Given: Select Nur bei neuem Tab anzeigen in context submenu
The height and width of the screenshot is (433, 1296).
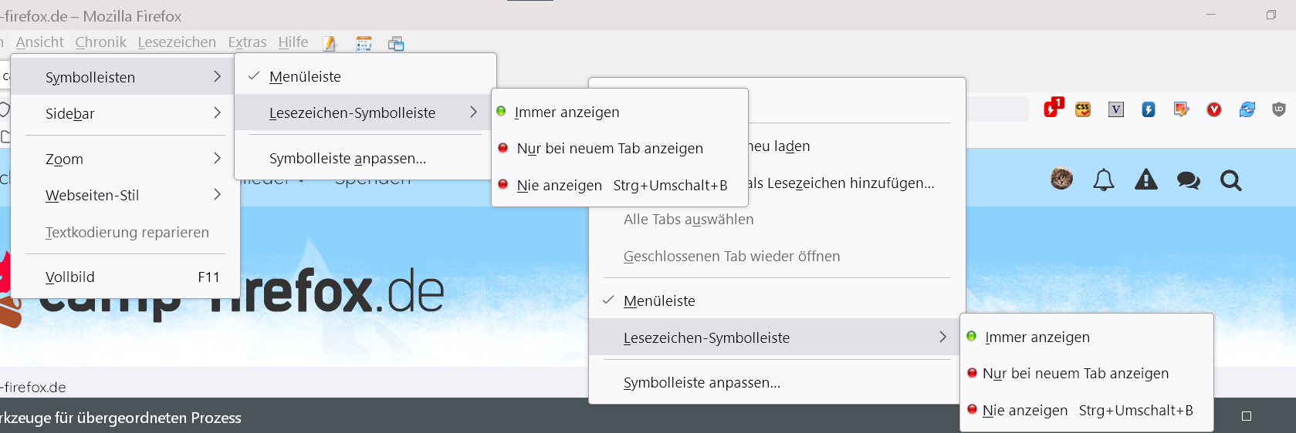Looking at the screenshot, I should click(1087, 373).
